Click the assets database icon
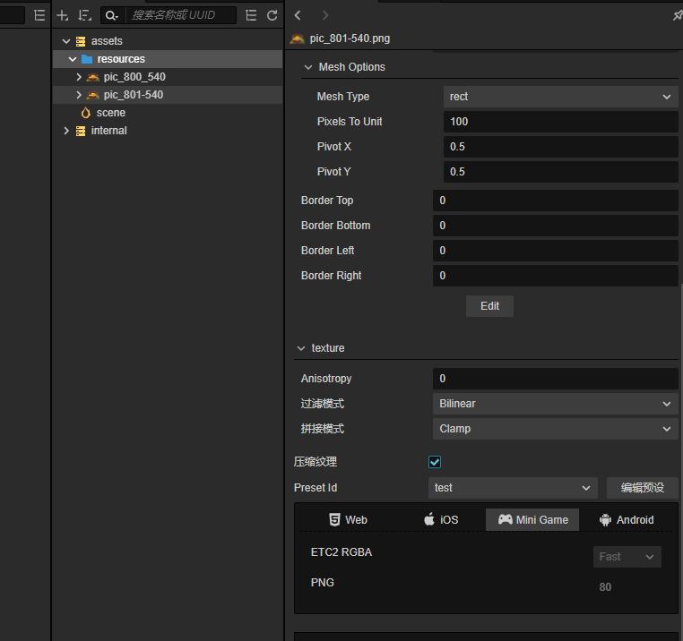683x641 pixels. [81, 41]
